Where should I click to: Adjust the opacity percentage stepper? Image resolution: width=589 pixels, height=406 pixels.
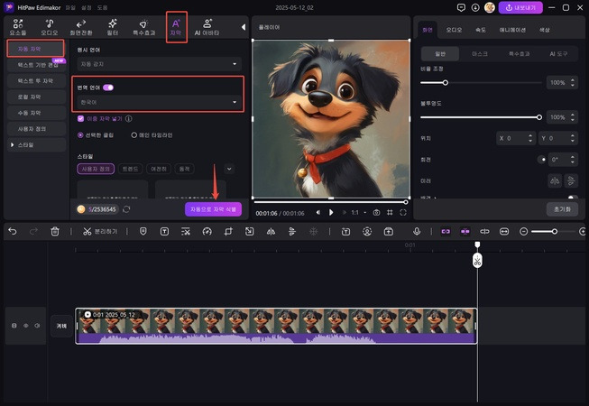[573, 117]
